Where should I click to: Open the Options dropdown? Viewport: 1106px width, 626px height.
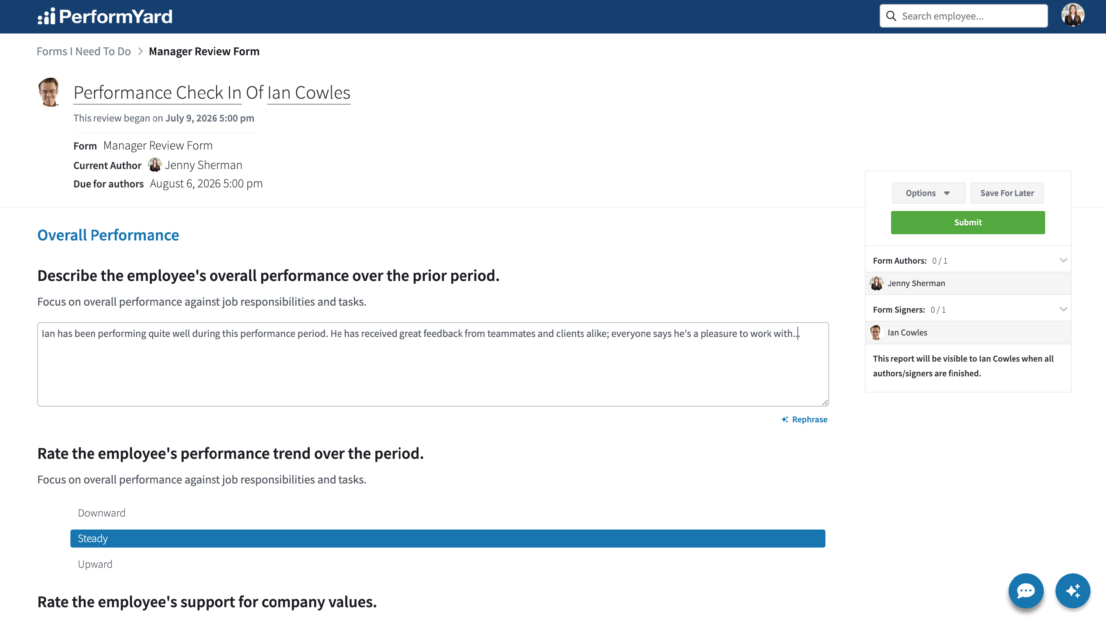[x=928, y=193]
